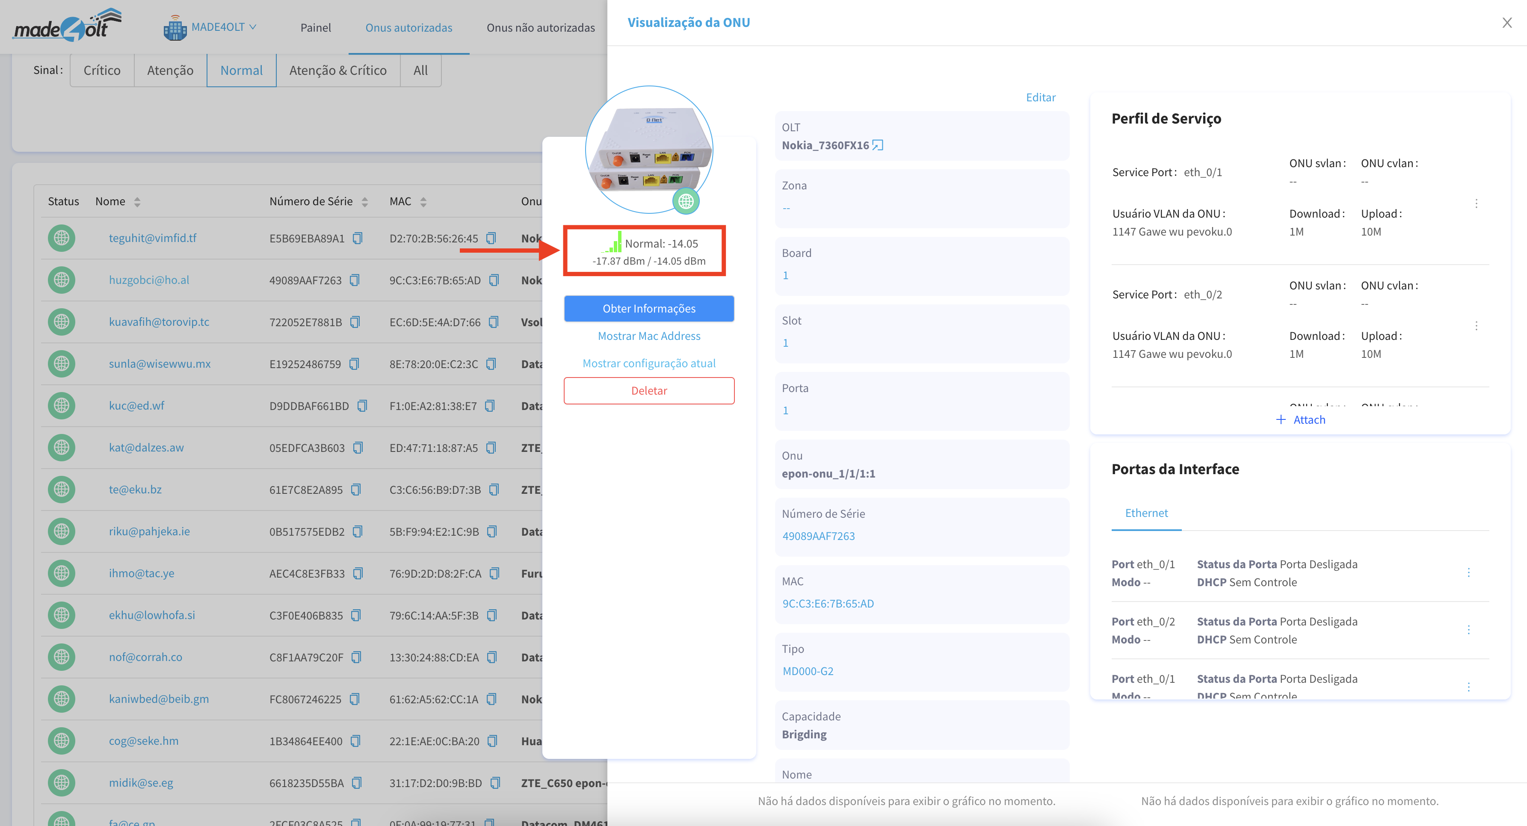
Task: Click the Mostrar Mac Address link
Action: click(x=648, y=336)
